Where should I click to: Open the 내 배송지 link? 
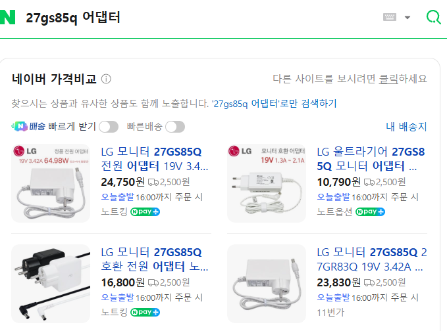click(406, 126)
